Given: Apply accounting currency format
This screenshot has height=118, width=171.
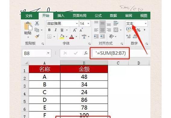Looking at the screenshot, I should click(x=129, y=30).
